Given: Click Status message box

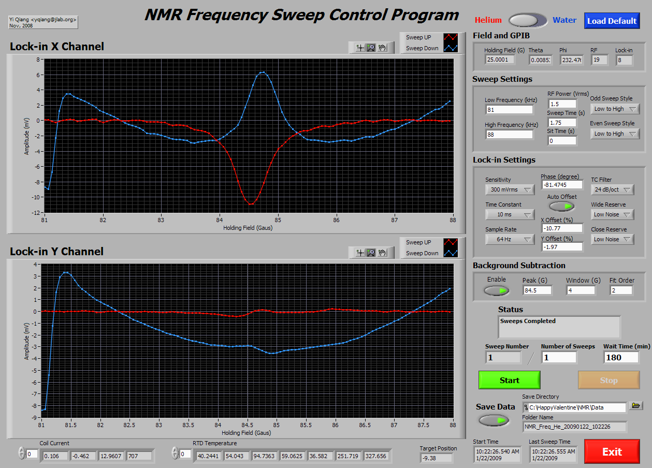Looking at the screenshot, I should tap(559, 327).
